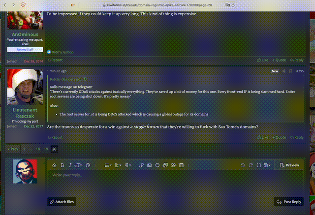Open more options after table icon
Viewport: 315px width, 215px height.
point(189,165)
